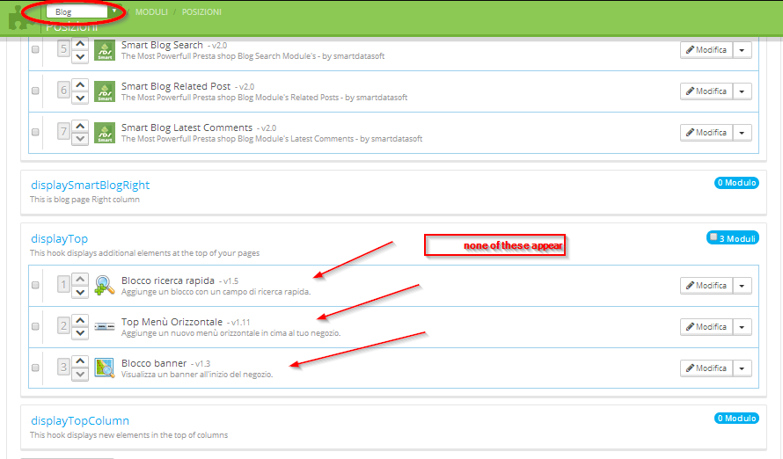Move Top Menù Orizzontale down

point(80,332)
